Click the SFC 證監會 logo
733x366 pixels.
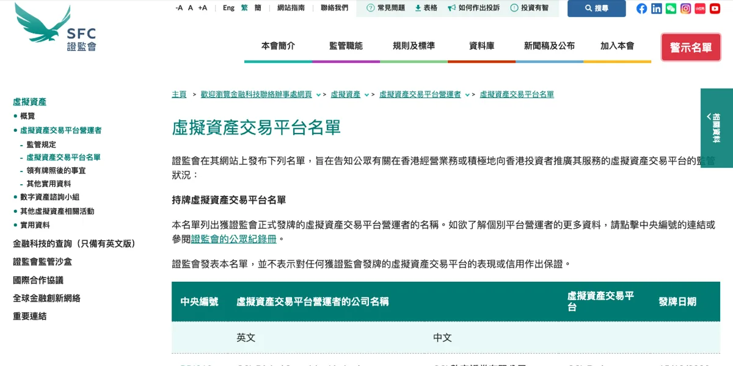(x=56, y=27)
